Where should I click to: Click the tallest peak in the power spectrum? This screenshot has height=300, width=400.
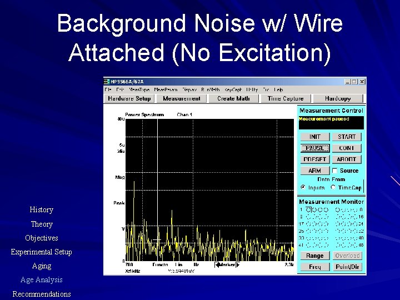click(x=134, y=182)
